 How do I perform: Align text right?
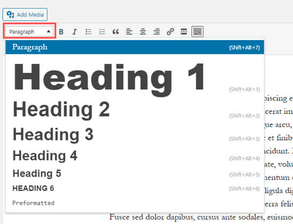[157, 32]
